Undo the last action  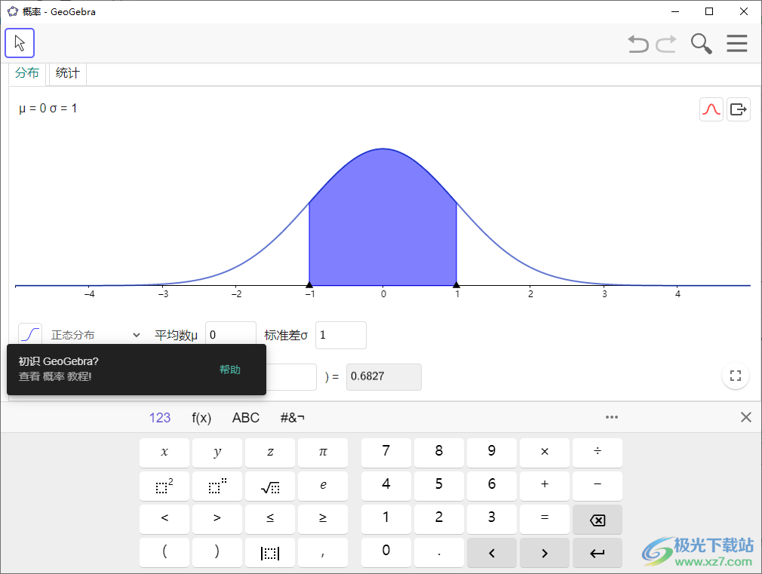point(638,44)
